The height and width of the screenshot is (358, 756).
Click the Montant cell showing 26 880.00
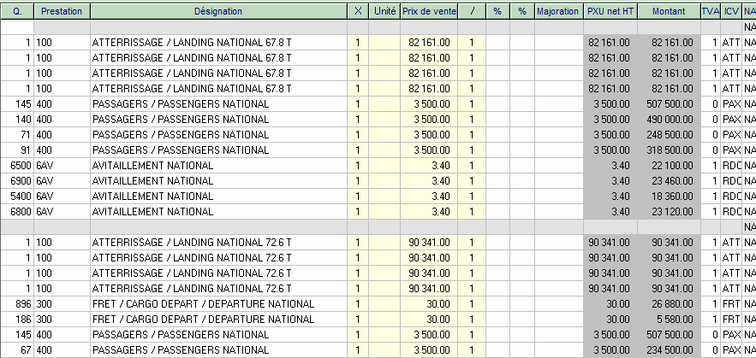[668, 303]
